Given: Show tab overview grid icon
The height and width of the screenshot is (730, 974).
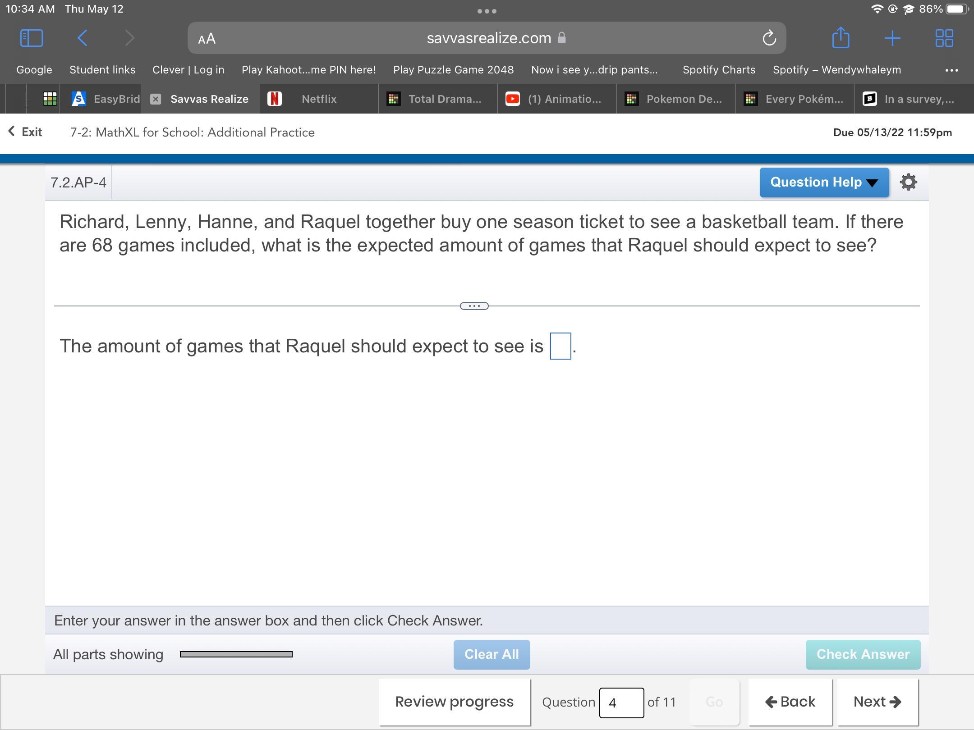Looking at the screenshot, I should pyautogui.click(x=944, y=38).
